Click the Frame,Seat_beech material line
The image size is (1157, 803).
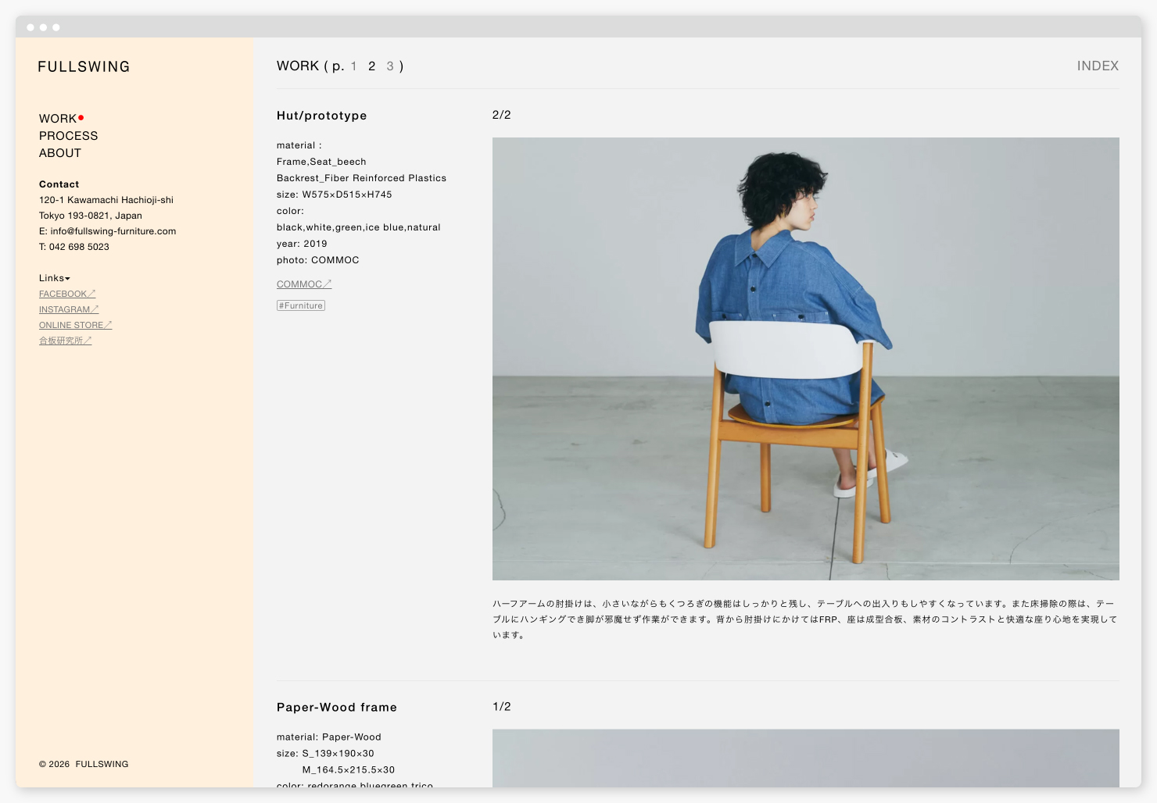[x=321, y=162]
